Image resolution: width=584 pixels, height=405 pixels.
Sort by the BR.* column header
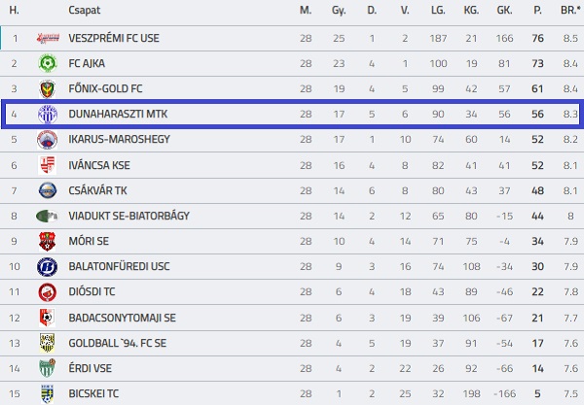click(569, 10)
